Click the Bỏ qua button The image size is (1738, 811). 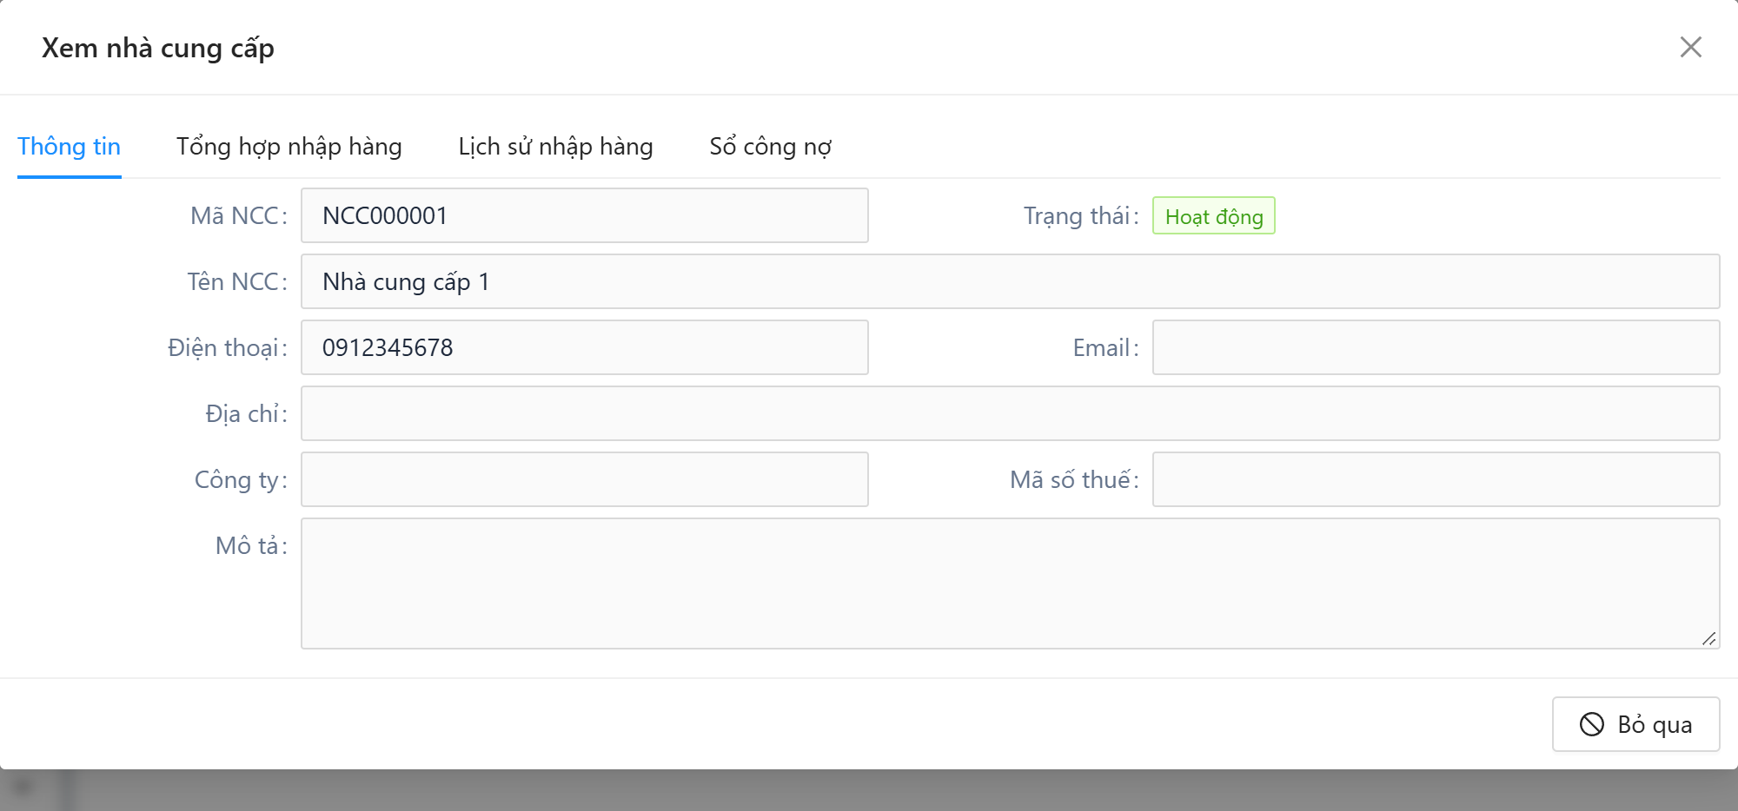(x=1635, y=724)
